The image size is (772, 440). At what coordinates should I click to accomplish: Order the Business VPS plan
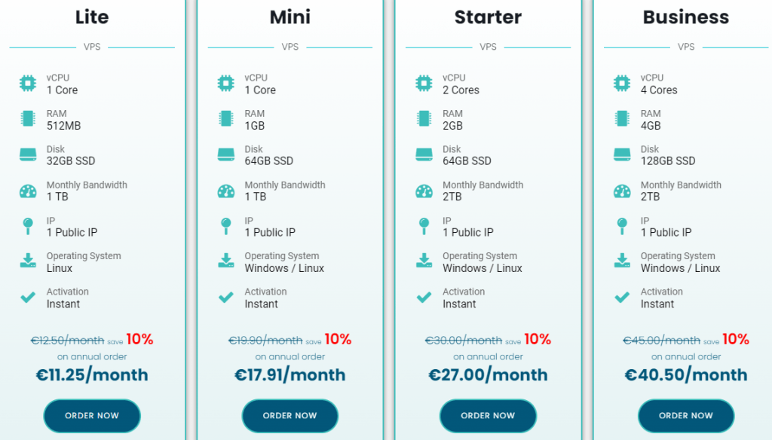(x=686, y=416)
